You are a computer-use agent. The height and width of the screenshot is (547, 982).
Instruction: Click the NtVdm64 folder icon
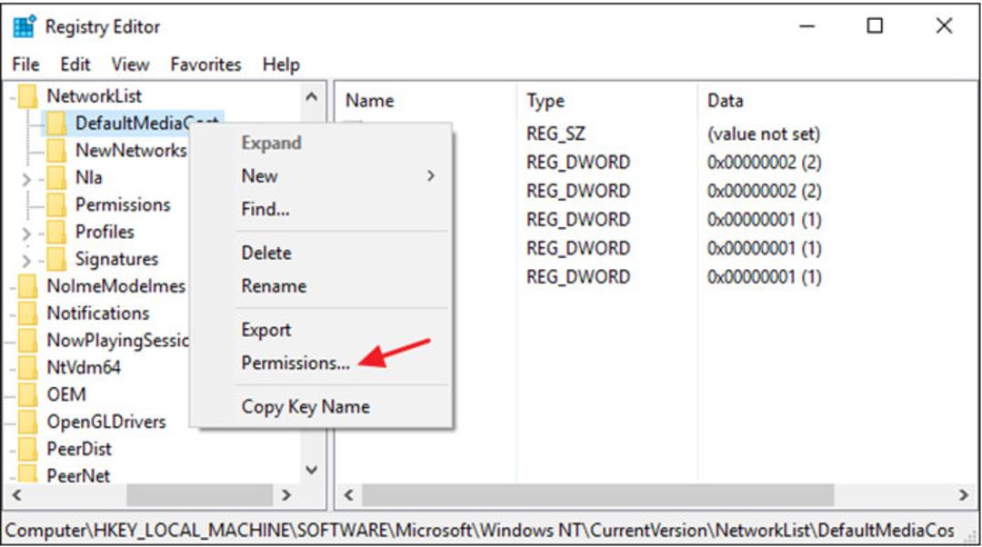point(27,367)
